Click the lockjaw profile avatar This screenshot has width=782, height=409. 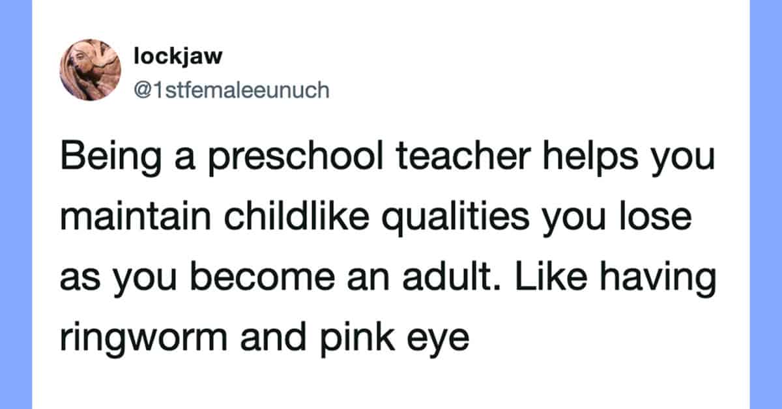coord(91,70)
